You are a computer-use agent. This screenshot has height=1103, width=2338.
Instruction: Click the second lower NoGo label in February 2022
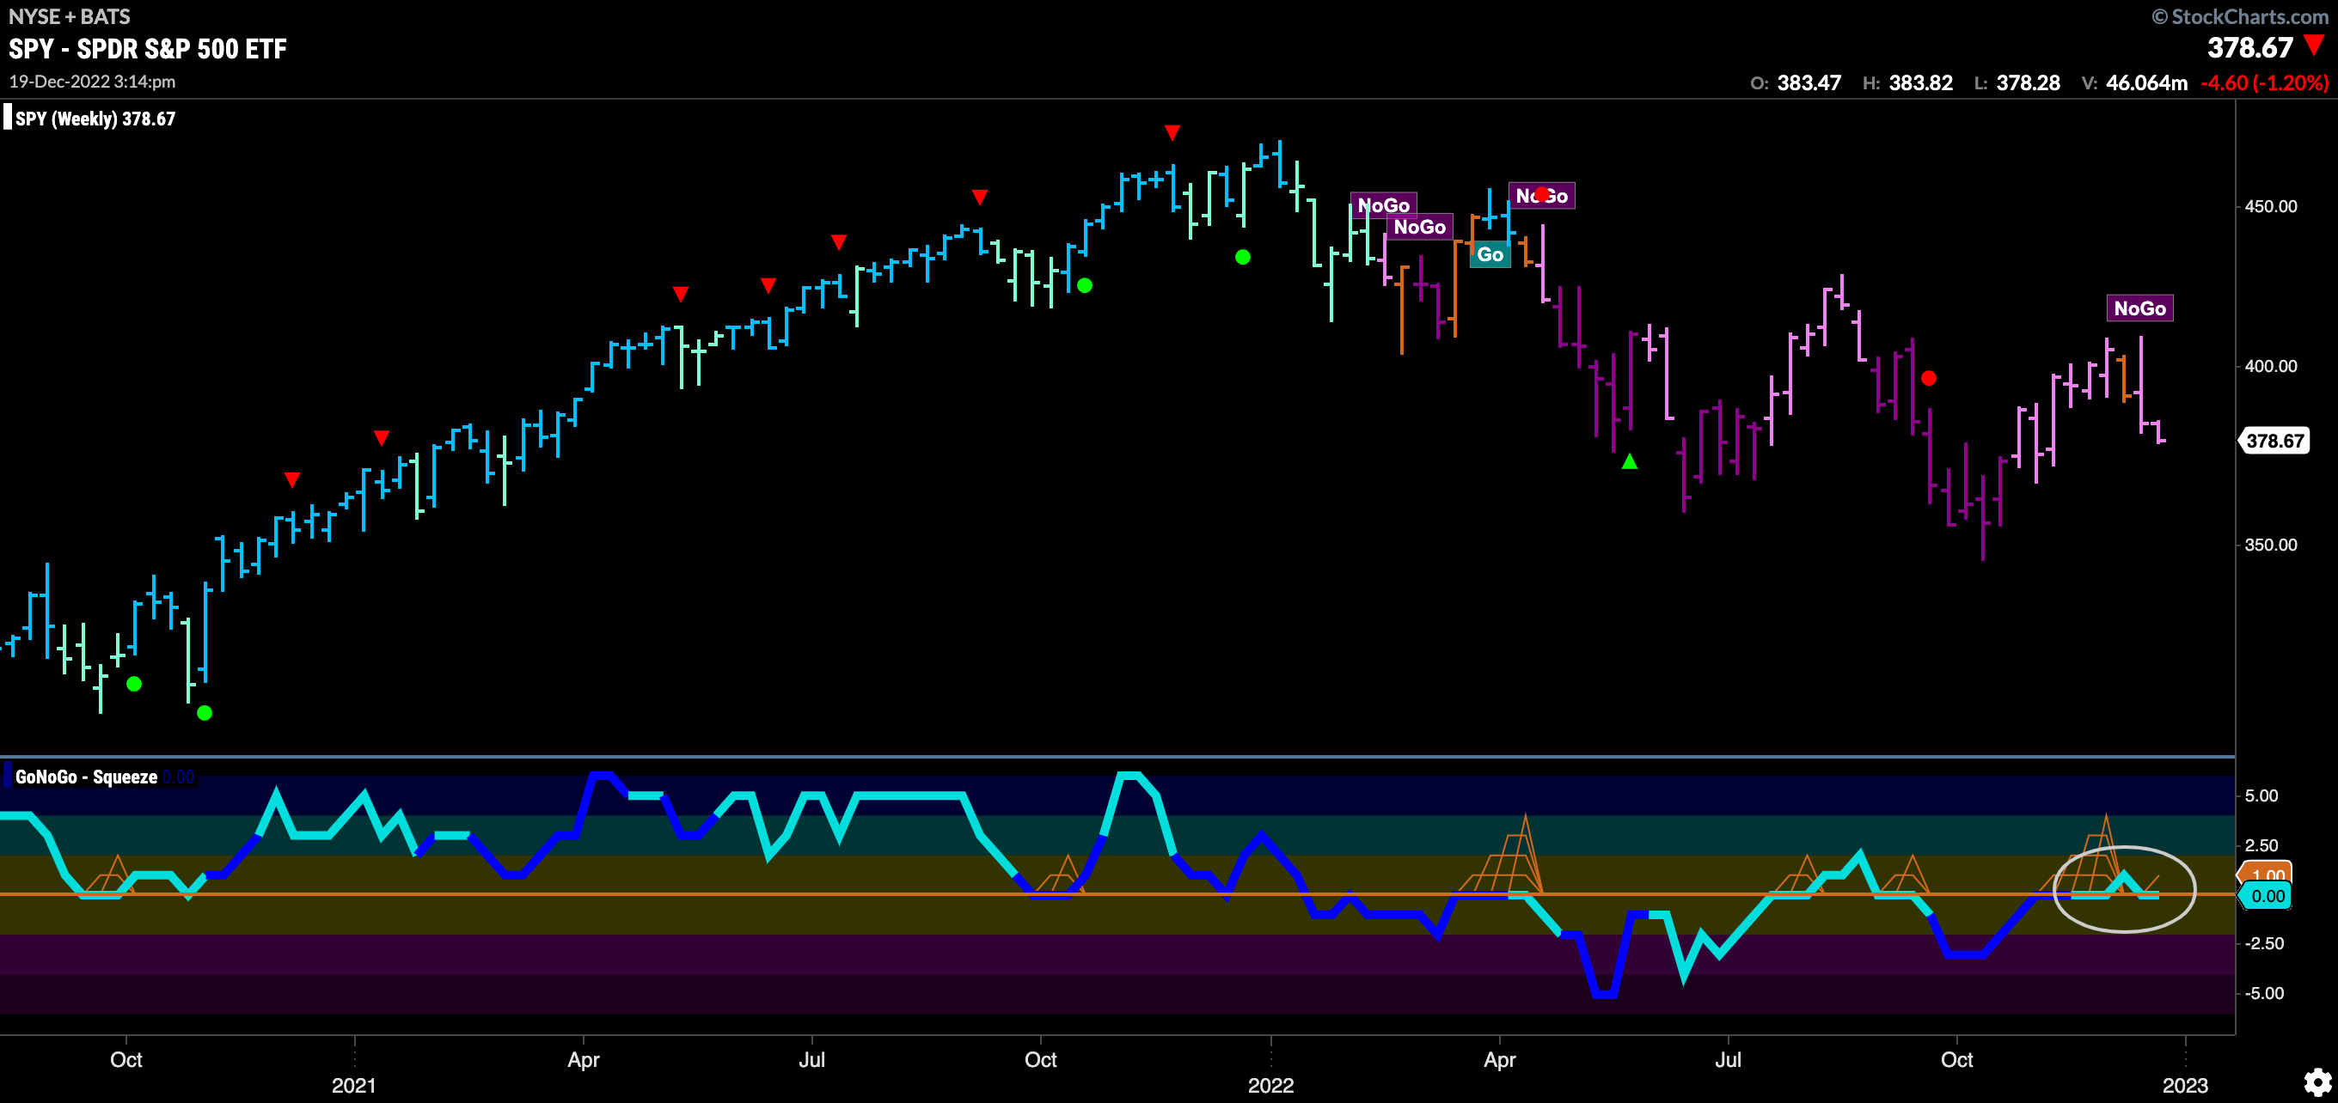pos(1419,228)
